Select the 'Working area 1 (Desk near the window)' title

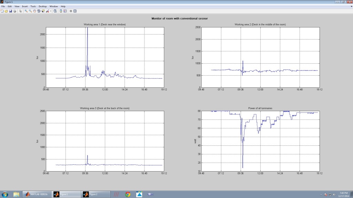(105, 24)
